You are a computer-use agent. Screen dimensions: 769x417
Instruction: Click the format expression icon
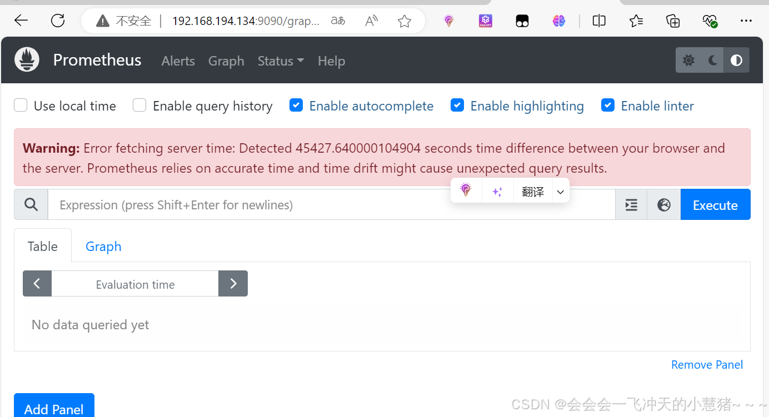click(631, 205)
